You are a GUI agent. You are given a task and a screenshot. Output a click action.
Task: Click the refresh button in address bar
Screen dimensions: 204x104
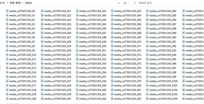coord(125,3)
